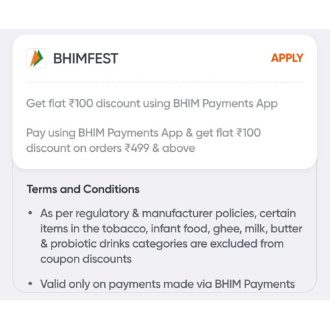This screenshot has height=330, width=330.
Task: Click the ₹100 amount in the headline
Action: (81, 103)
